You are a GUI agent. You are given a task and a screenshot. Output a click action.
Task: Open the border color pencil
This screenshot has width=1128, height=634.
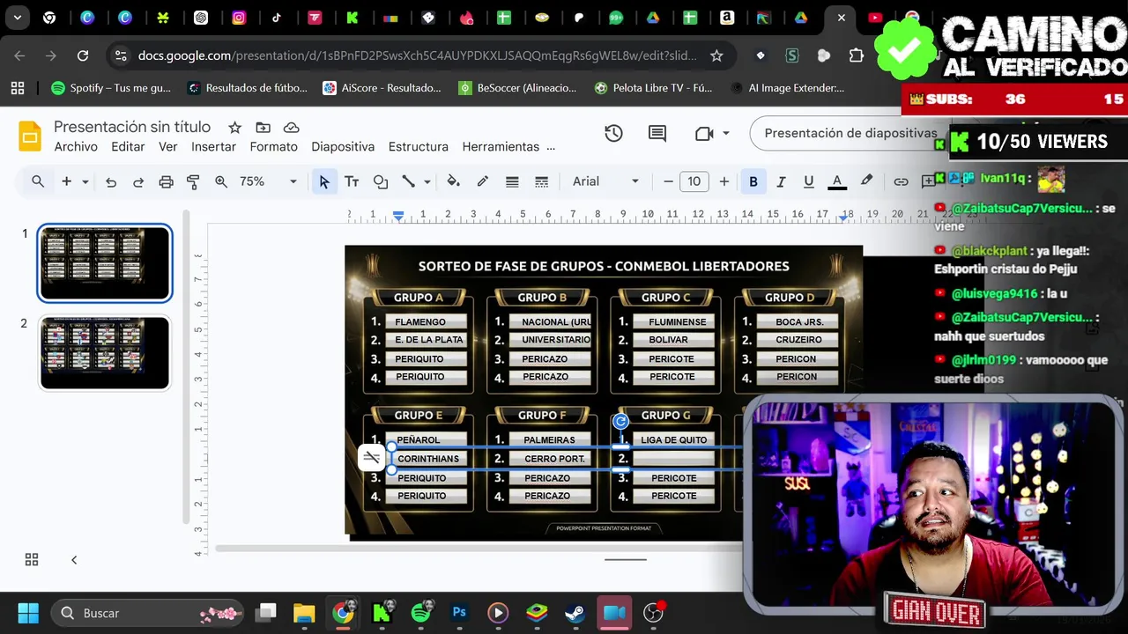483,181
